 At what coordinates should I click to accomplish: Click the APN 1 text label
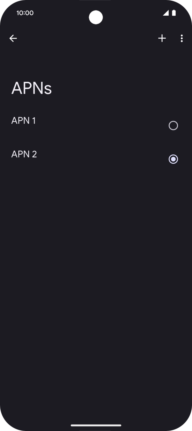(24, 121)
